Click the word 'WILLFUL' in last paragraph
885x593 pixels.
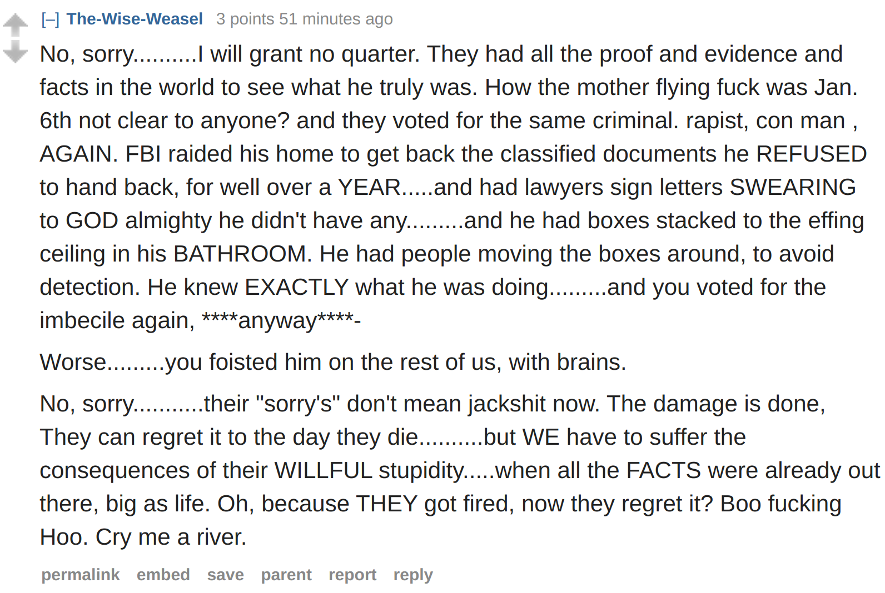click(323, 471)
